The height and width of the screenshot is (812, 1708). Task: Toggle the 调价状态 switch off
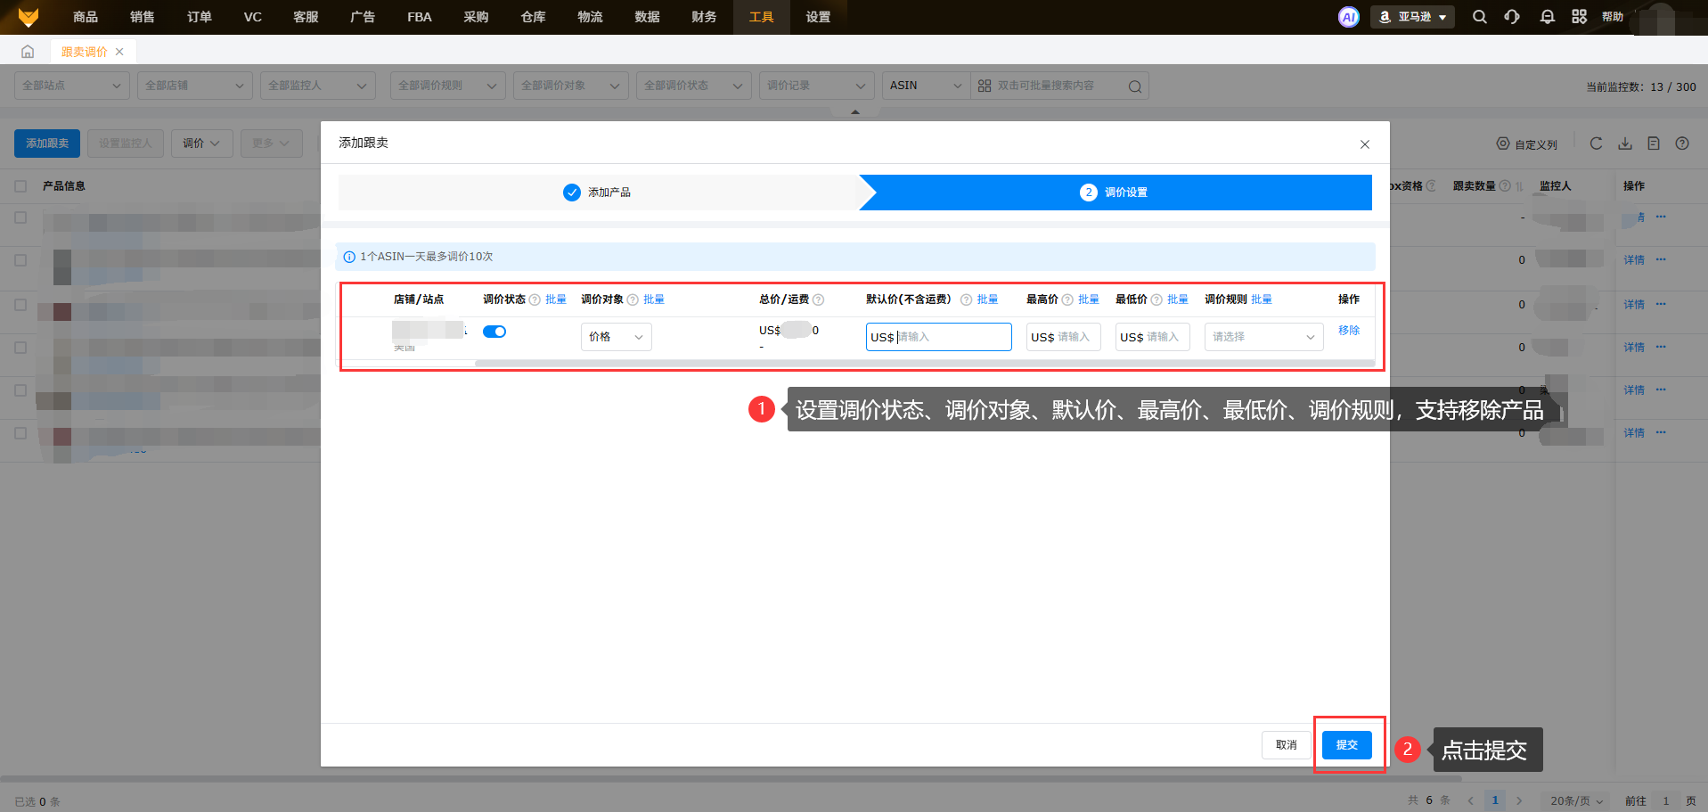494,332
